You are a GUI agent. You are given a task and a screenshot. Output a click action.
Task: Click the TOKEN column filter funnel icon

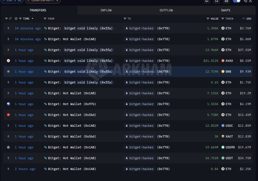coord(223,19)
